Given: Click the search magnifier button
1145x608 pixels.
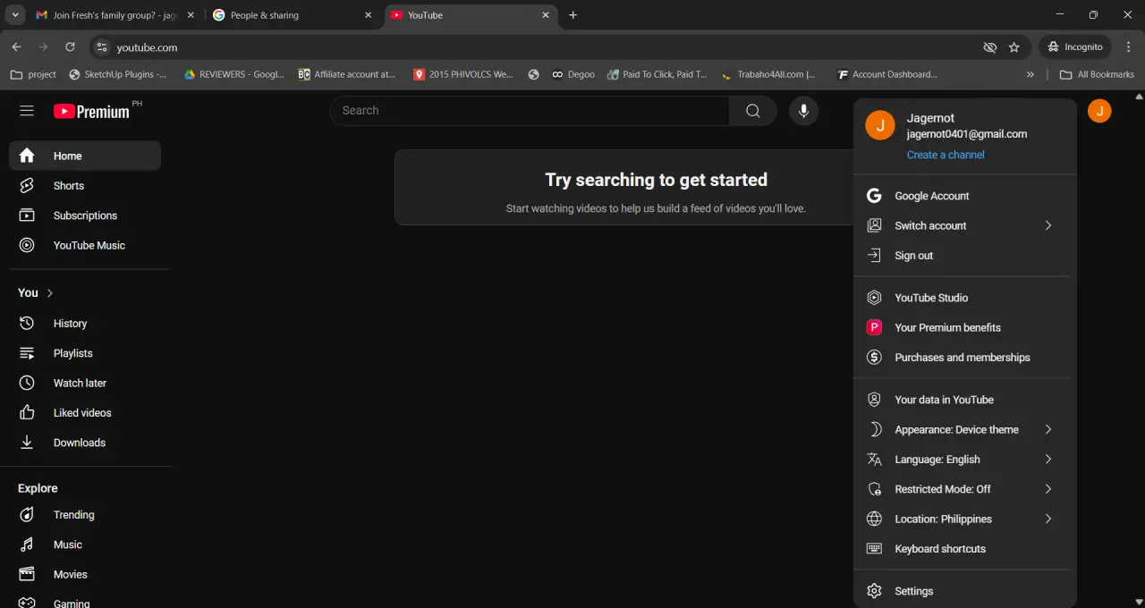Looking at the screenshot, I should pyautogui.click(x=753, y=111).
